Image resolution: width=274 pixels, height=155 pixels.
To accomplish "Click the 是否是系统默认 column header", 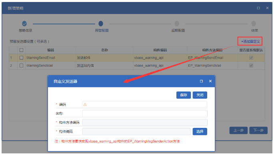I will click(x=251, y=50).
